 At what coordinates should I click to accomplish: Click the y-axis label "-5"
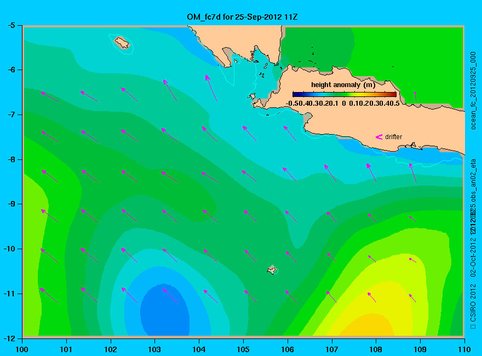[x=11, y=25]
